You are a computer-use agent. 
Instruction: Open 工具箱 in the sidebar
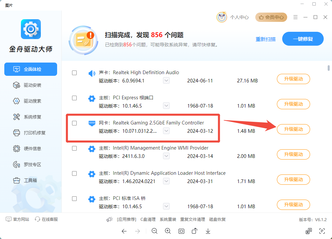pyautogui.click(x=31, y=180)
